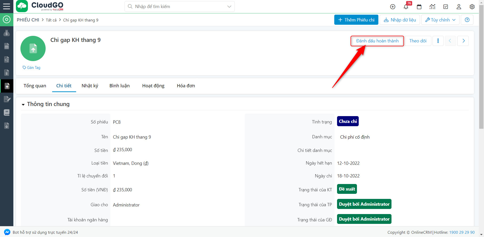Click the Thêm Phiếu chi button

356,20
